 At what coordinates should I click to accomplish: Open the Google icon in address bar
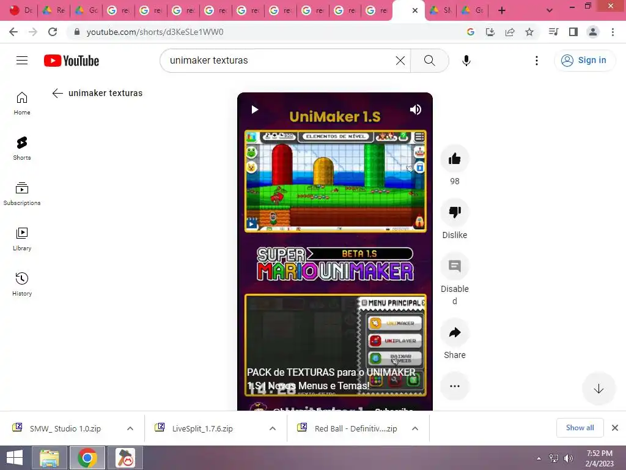[x=470, y=32]
